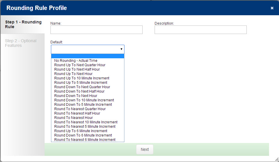The height and width of the screenshot is (162, 279).
Task: Pick Round Up To Next Half Hour
Action: point(88,69)
